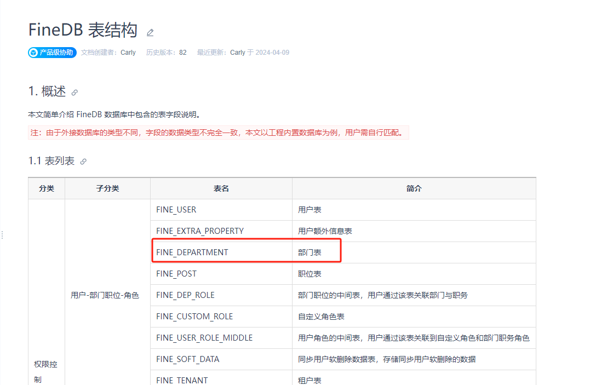Click the 最近更新 date 2024-04-09

pyautogui.click(x=272, y=52)
